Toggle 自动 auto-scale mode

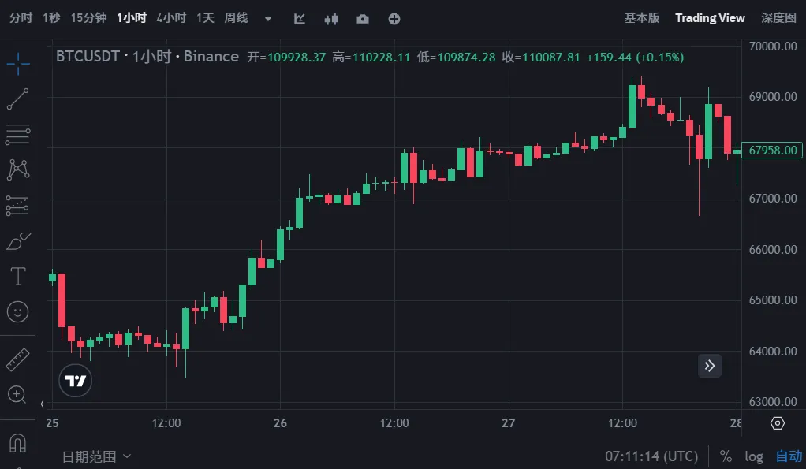(789, 456)
